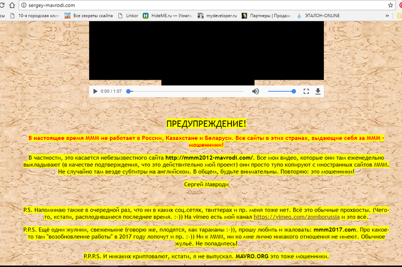Viewport: 402px width, 267px height.
Task: Open the 'Партнеры | Продаж' bookmark
Action: coord(278,17)
